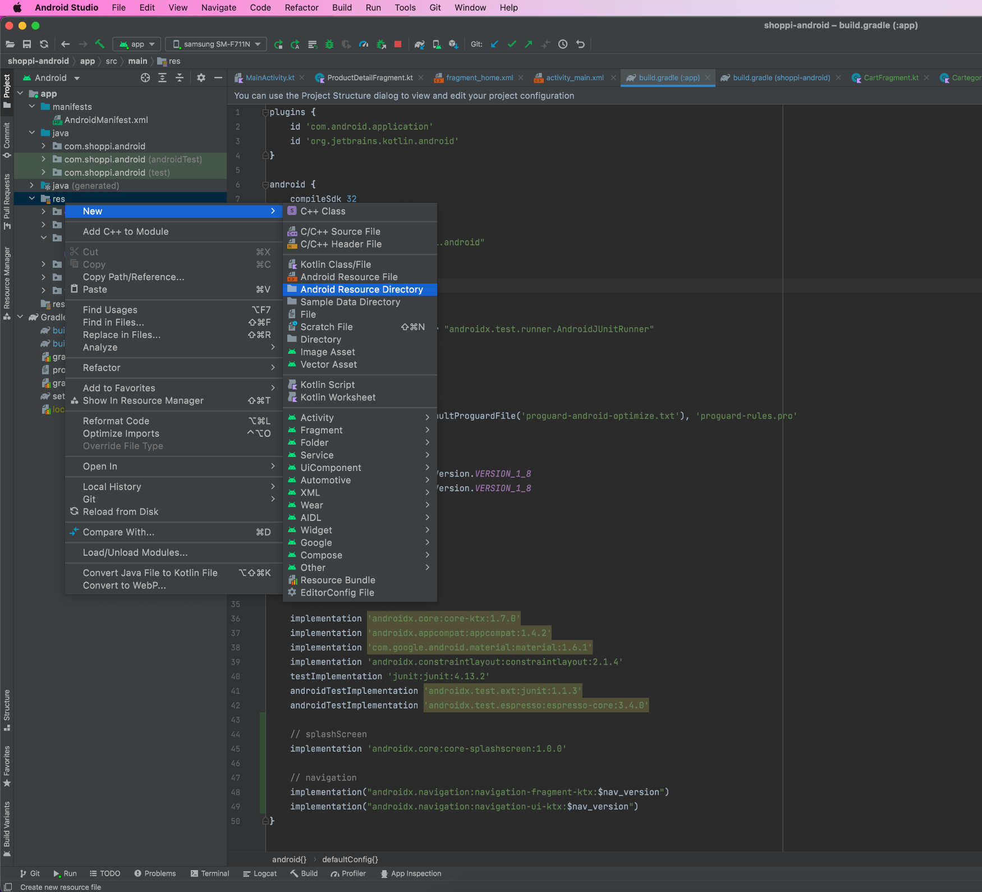Screen dimensions: 982x892
Task: Click the Git Rollback undo icon
Action: click(580, 44)
